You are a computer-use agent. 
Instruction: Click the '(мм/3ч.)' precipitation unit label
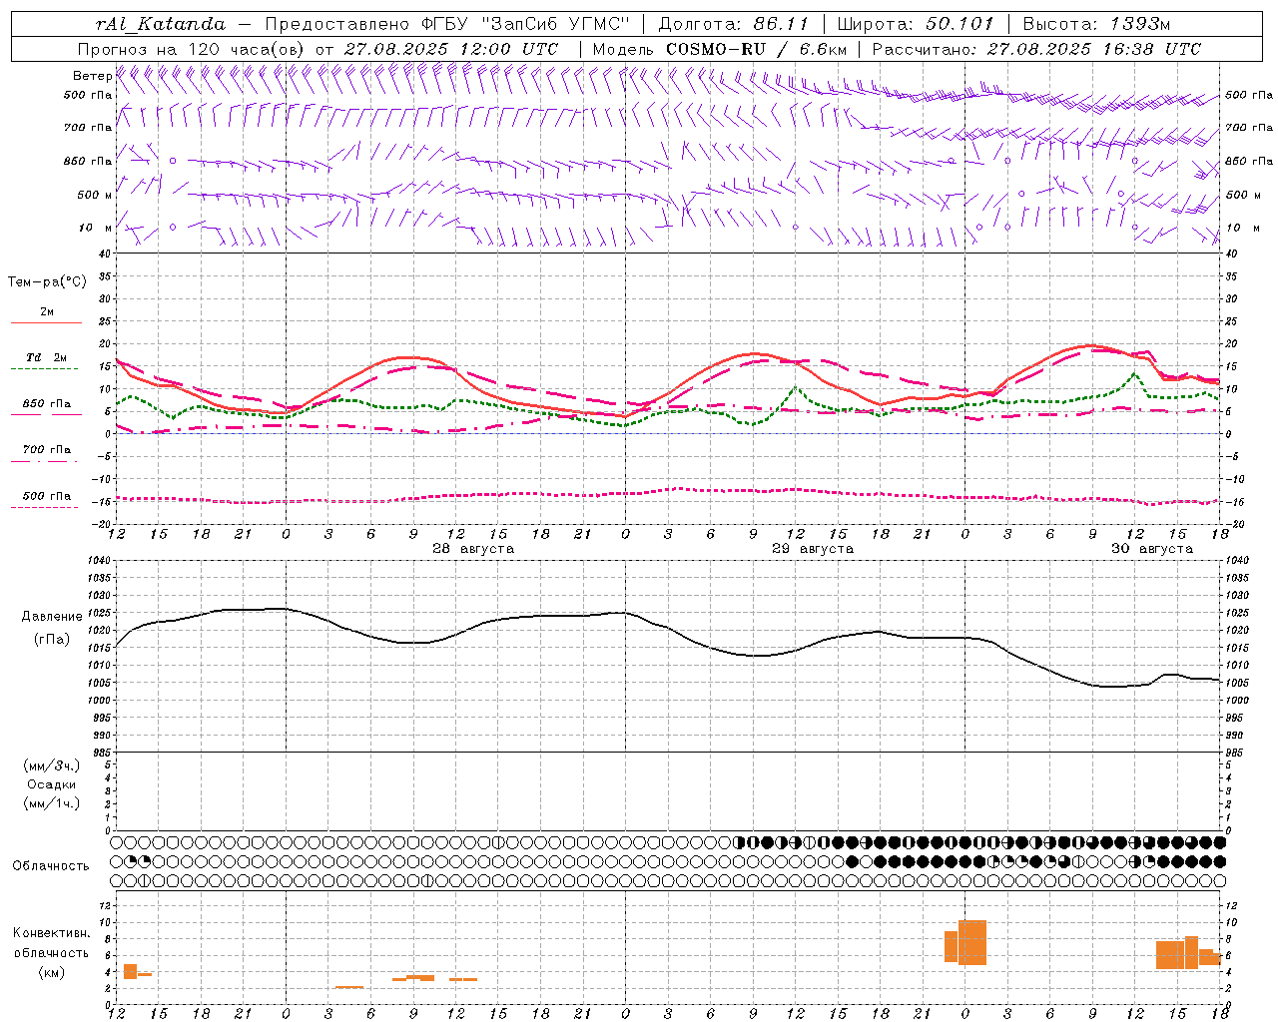[52, 766]
